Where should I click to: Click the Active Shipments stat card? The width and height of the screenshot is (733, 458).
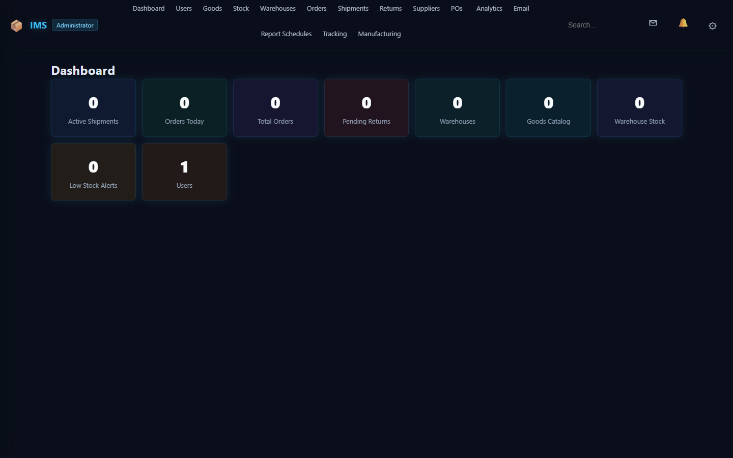click(93, 108)
